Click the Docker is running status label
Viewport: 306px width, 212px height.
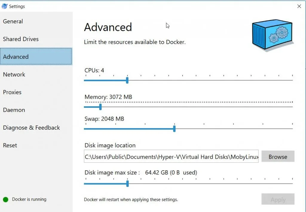click(x=29, y=199)
